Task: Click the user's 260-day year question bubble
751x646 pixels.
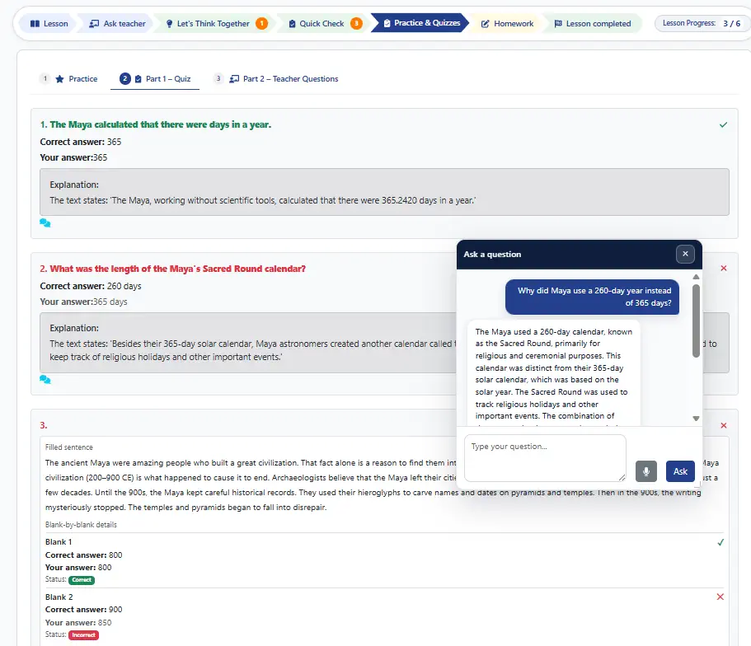Action: tap(593, 297)
